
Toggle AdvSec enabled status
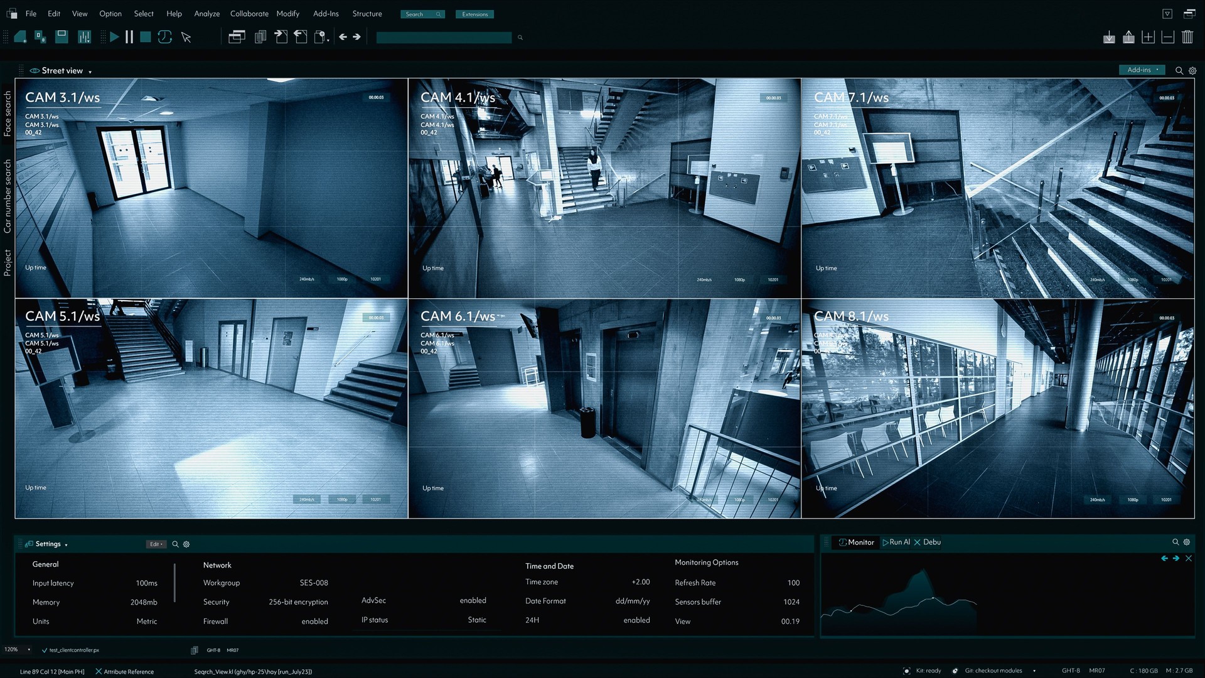point(473,600)
